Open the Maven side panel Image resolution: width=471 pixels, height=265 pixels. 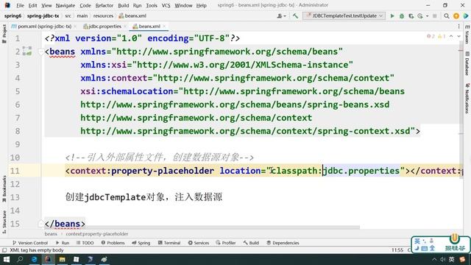click(467, 35)
